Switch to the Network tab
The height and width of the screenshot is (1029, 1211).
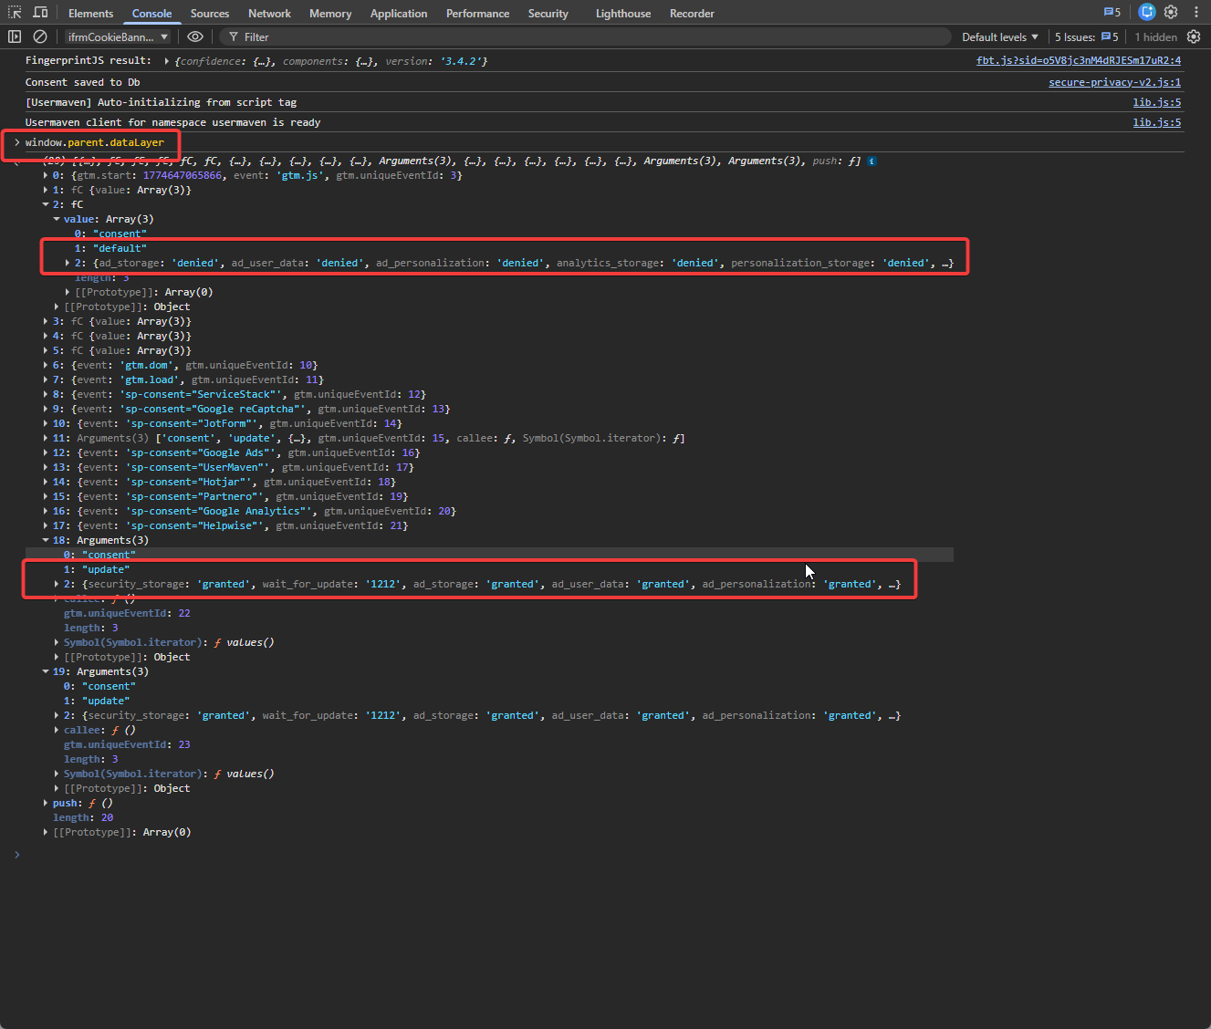[269, 13]
